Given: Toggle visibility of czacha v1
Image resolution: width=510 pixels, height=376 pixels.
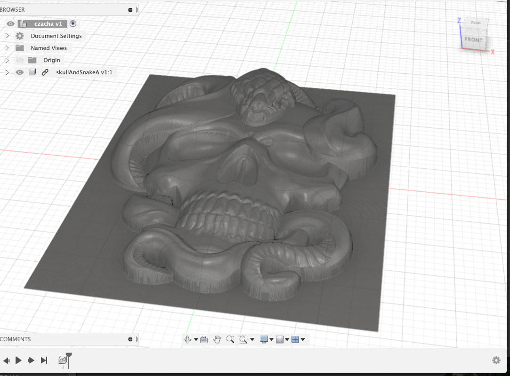Looking at the screenshot, I should point(10,23).
